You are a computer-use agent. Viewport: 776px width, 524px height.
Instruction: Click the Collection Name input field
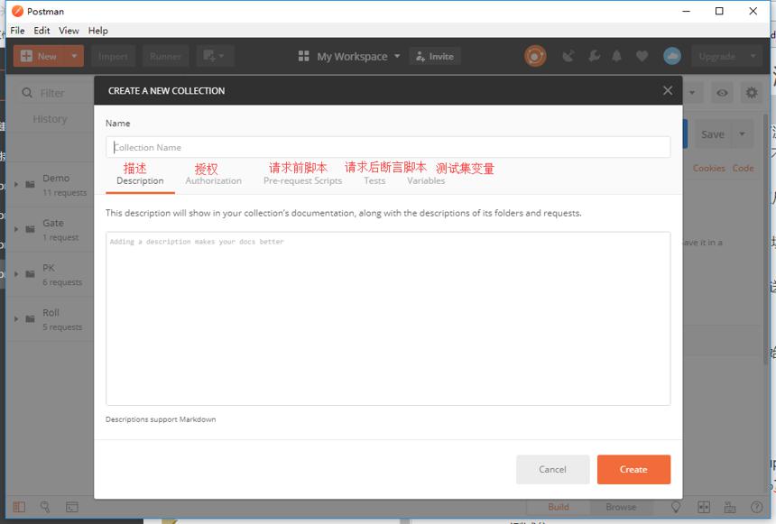pyautogui.click(x=388, y=147)
